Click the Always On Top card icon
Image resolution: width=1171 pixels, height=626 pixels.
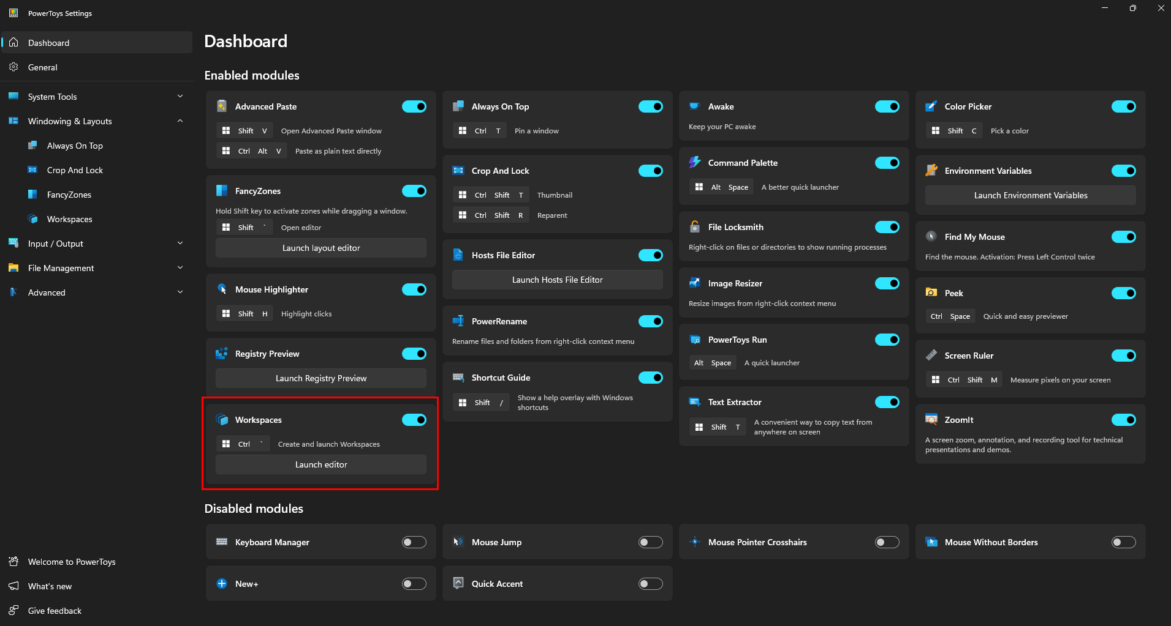point(458,106)
